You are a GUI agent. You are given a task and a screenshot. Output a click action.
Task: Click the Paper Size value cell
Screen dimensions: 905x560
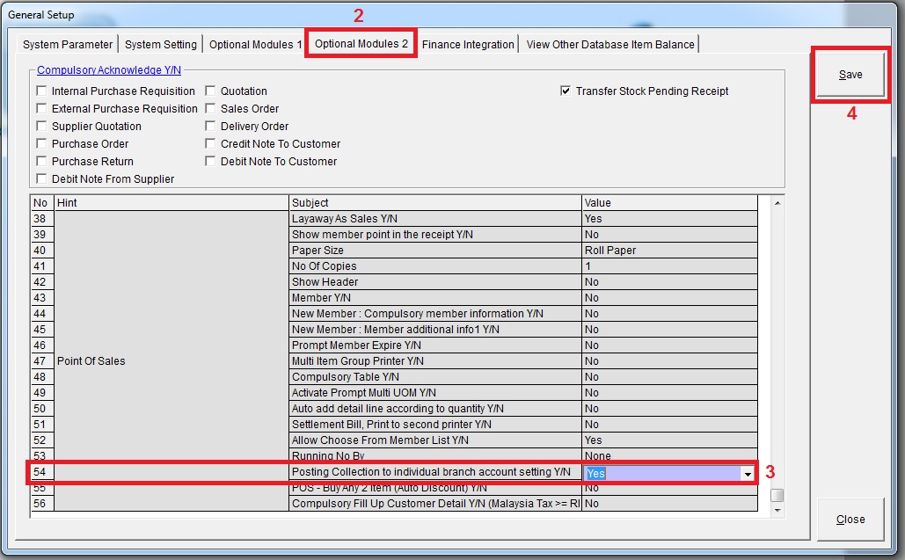click(668, 251)
